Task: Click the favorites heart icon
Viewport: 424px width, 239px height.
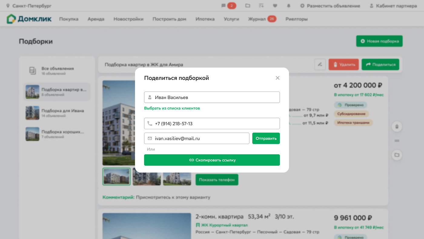Action: tap(274, 5)
